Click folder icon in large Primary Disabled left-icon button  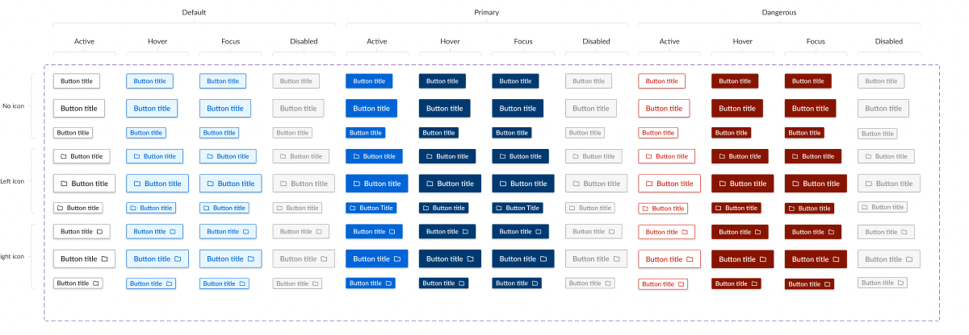pos(577,184)
